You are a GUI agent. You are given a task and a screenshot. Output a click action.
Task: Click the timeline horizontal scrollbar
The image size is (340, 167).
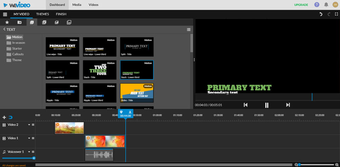164,165
